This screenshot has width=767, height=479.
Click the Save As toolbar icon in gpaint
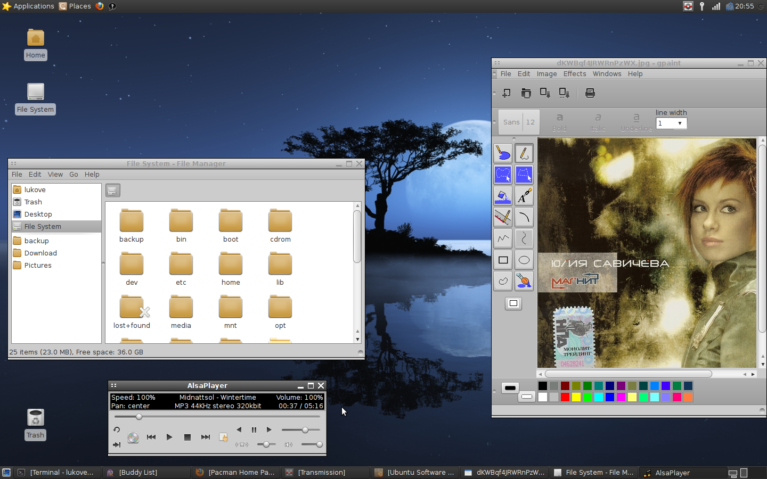click(x=564, y=93)
